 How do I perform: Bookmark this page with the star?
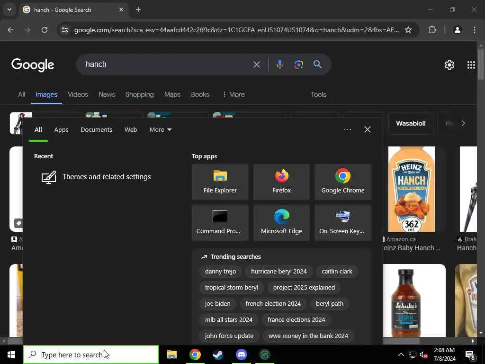408,30
